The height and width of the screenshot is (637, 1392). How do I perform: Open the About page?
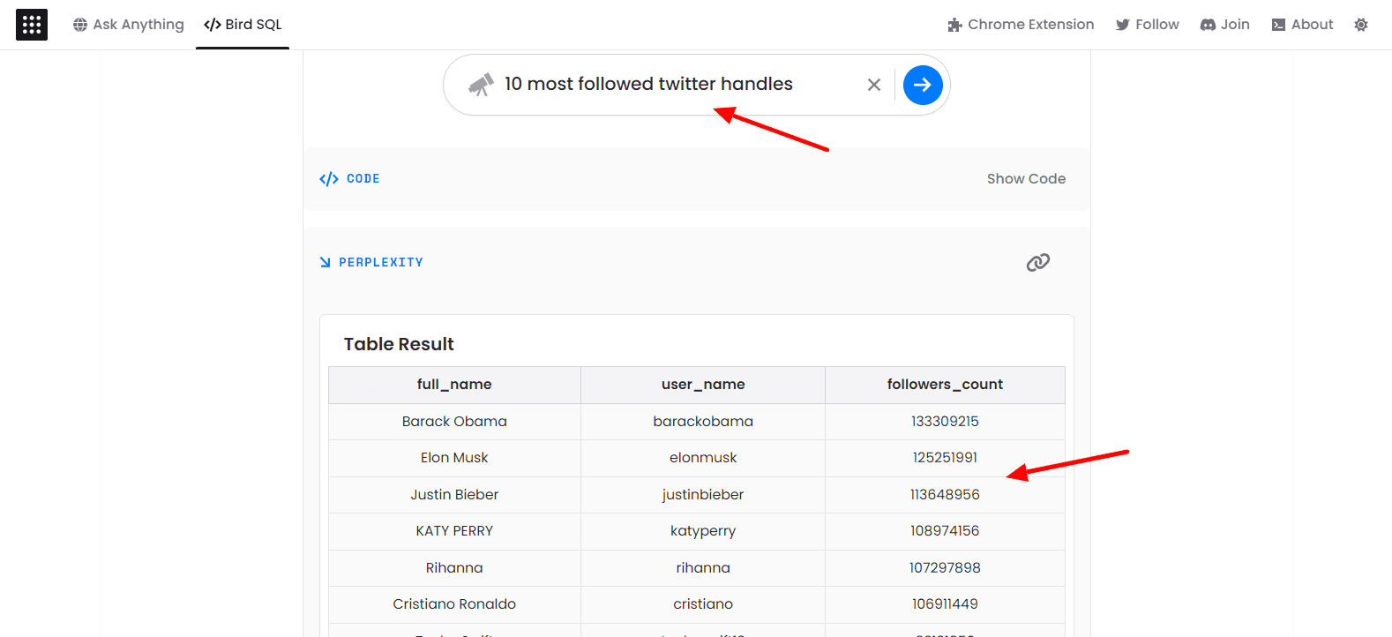1302,25
